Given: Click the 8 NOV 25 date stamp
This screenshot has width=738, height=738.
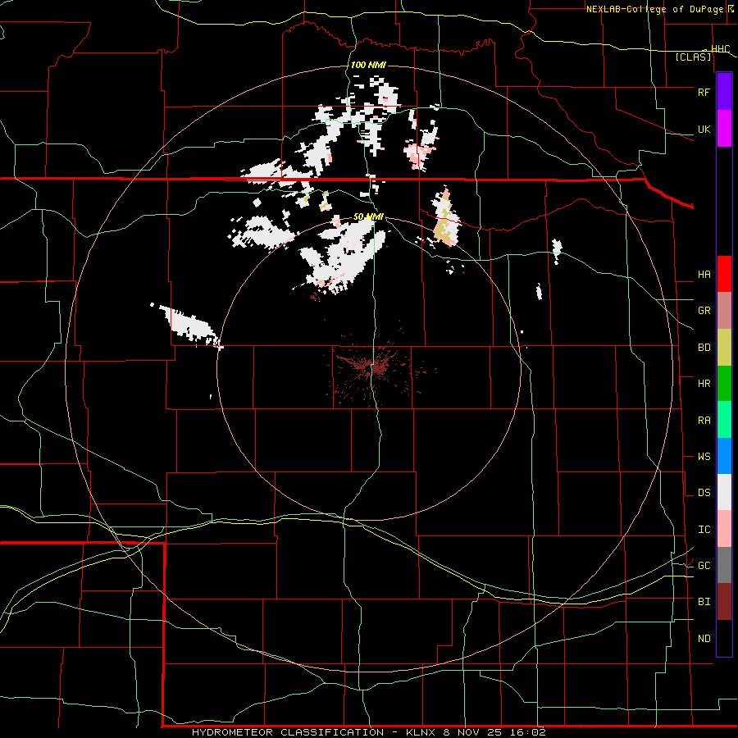Looking at the screenshot, I should pos(471,732).
